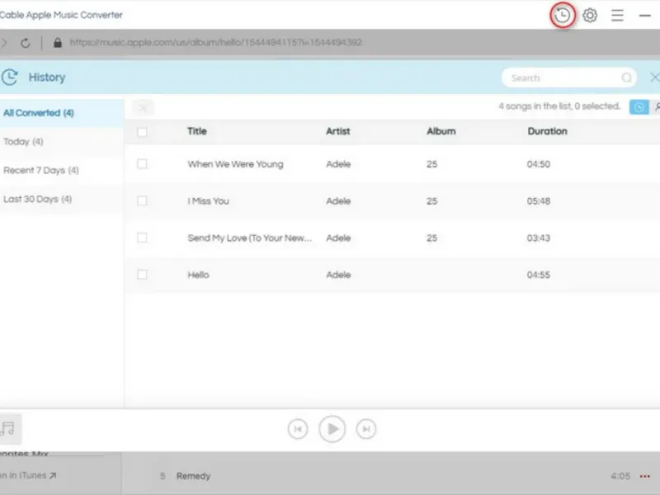The width and height of the screenshot is (660, 495).
Task: Tick the select-all checkbox in header
Action: click(142, 132)
